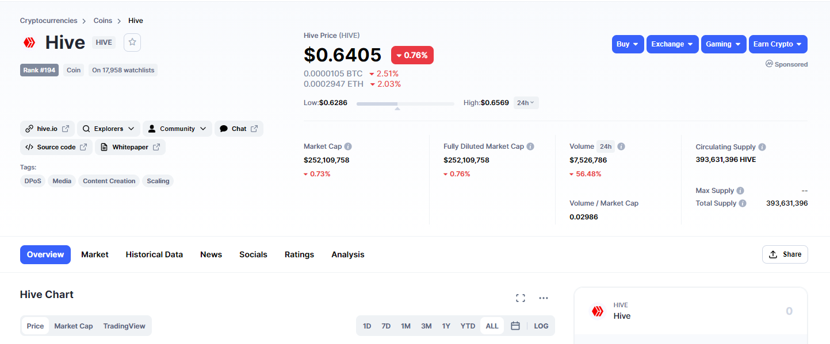Open the Exchange dropdown
Screen dimensions: 830x344
pos(672,44)
